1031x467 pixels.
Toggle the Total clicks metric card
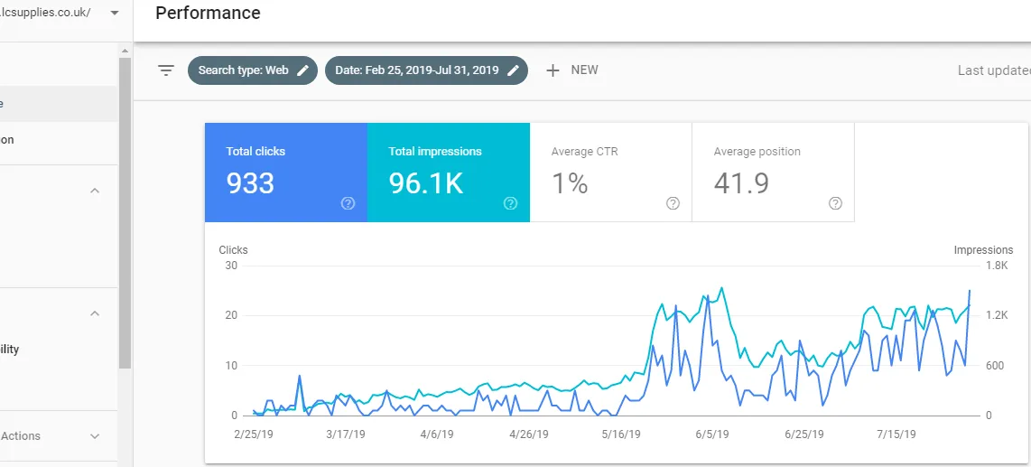pos(286,173)
